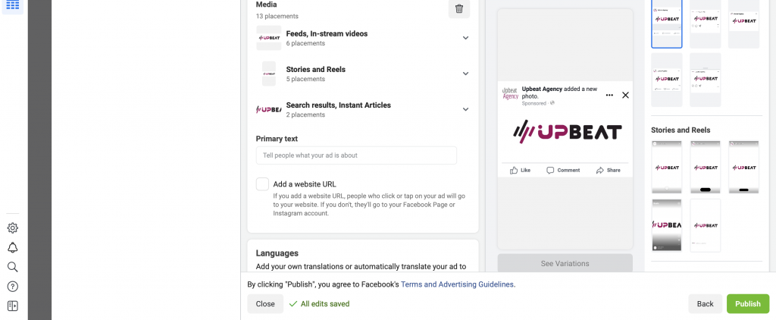Dismiss the ad preview with X icon
The width and height of the screenshot is (776, 320).
(625, 95)
